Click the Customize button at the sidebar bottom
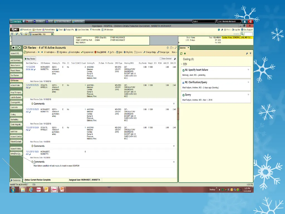285x214 pixels. pos(16,180)
